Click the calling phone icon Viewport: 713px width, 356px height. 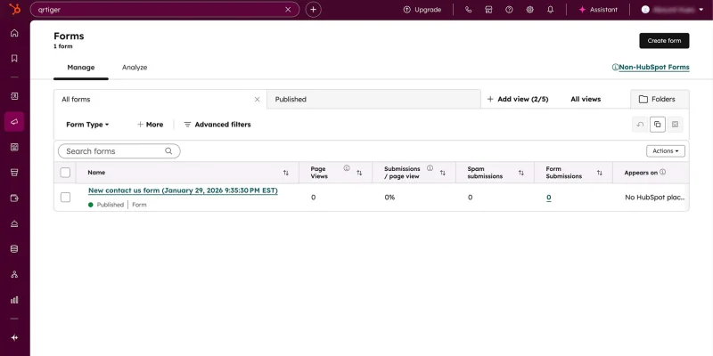click(x=469, y=10)
